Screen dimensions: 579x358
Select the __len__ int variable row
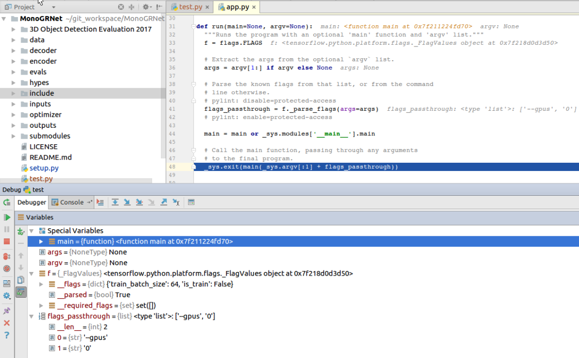pos(303,327)
